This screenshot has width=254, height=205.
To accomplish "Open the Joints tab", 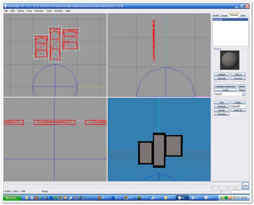I will pos(243,15).
